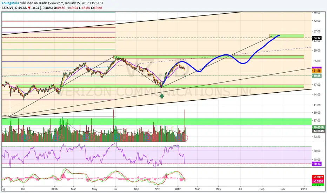Click the 14.524M volume average label
Viewport: 327px width, 193px height.
(319, 131)
